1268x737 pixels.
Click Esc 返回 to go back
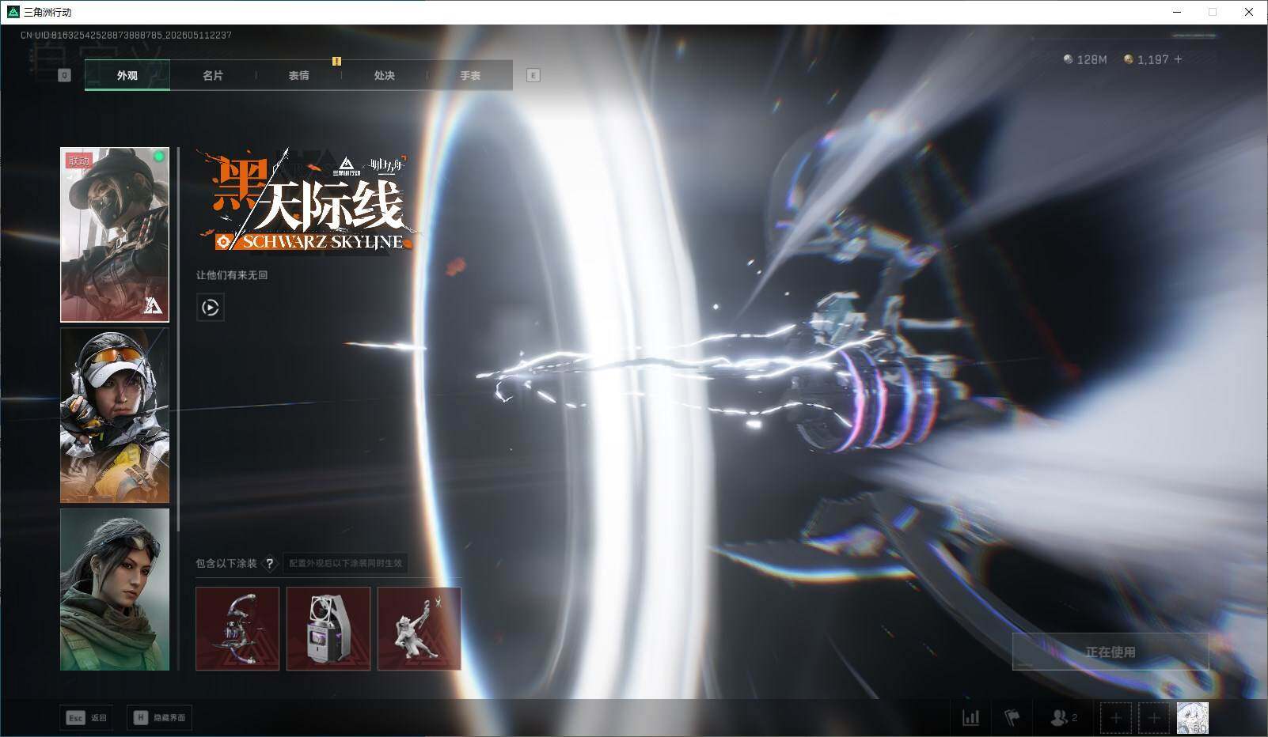(x=86, y=717)
